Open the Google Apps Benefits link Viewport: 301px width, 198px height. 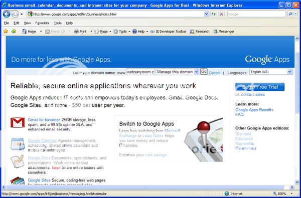pos(254,110)
